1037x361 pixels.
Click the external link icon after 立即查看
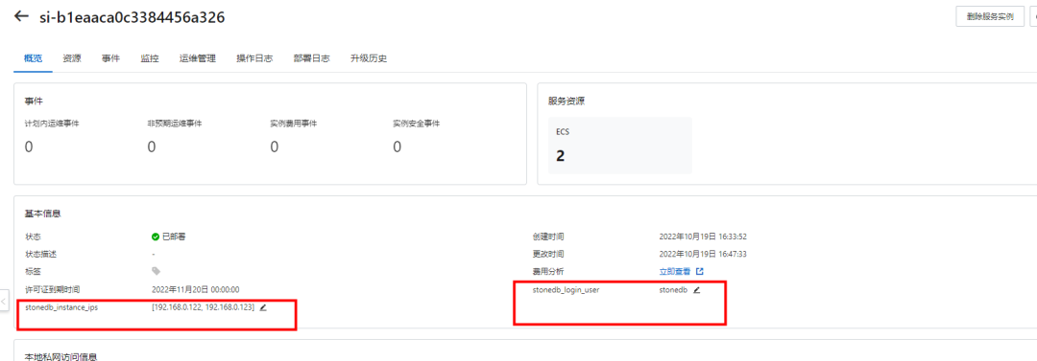coord(700,271)
